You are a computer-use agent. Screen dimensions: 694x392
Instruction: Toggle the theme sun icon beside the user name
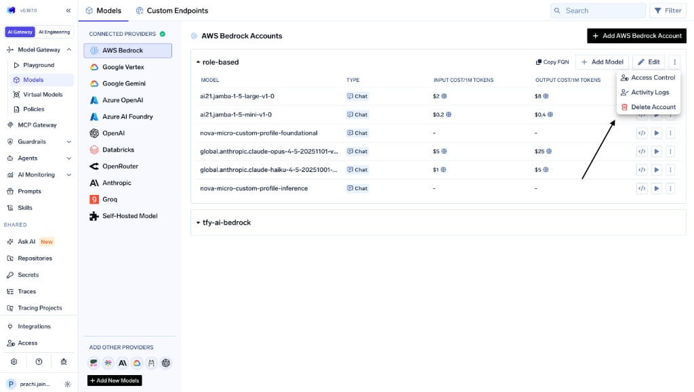pos(67,384)
